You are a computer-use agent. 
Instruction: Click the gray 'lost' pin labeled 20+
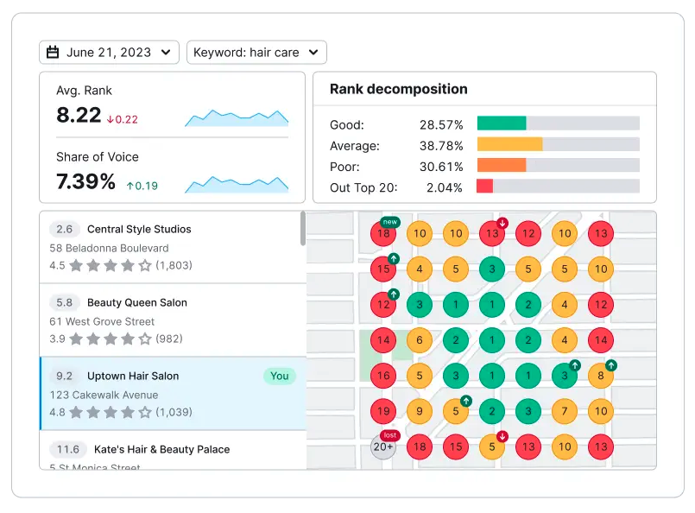tap(382, 447)
